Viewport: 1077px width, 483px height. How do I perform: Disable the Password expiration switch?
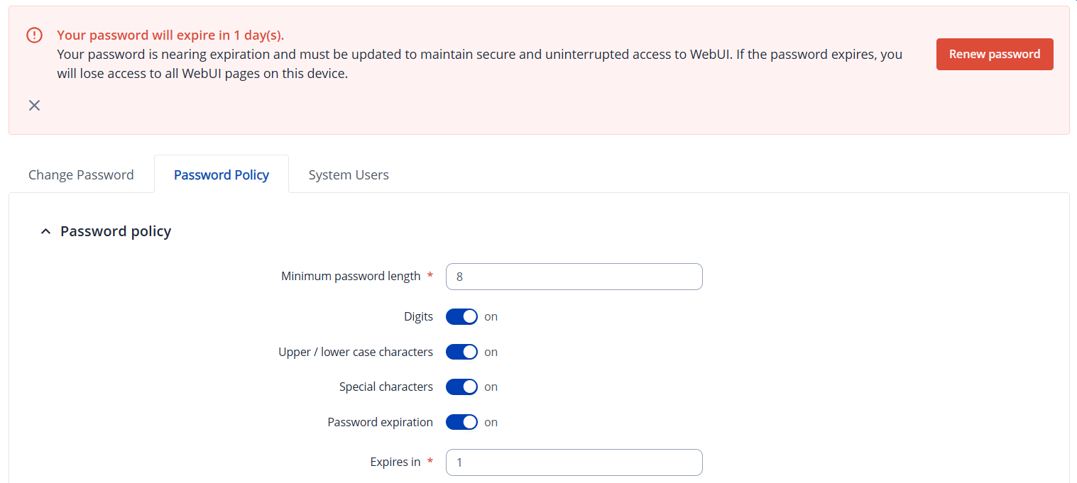tap(461, 423)
